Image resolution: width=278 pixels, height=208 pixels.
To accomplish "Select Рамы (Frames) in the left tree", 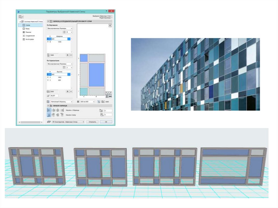I will click(28, 28).
